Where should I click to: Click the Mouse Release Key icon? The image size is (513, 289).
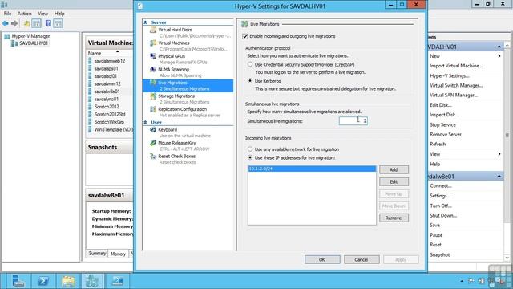tap(153, 143)
